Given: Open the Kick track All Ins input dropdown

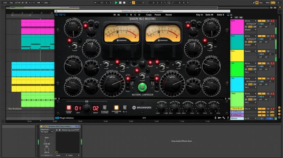Looking at the screenshot, I should click(250, 21).
